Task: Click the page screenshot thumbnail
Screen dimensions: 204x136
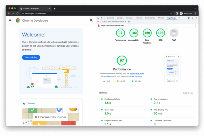Action: [x=172, y=68]
